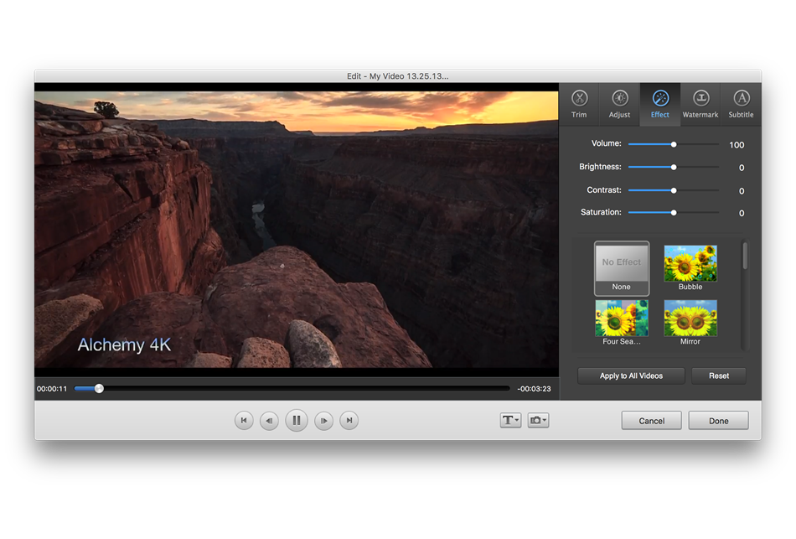The image size is (796, 539).
Task: Open the Watermark tab
Action: coord(700,102)
